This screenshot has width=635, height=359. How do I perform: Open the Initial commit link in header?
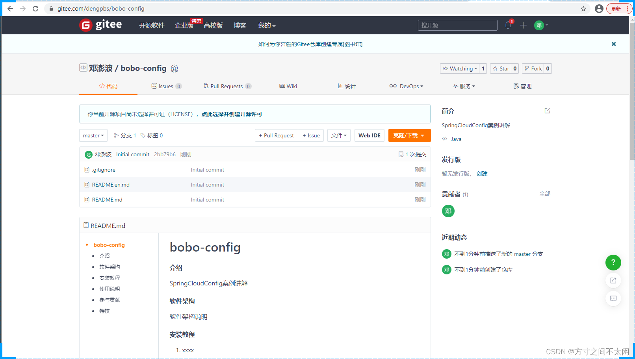133,154
